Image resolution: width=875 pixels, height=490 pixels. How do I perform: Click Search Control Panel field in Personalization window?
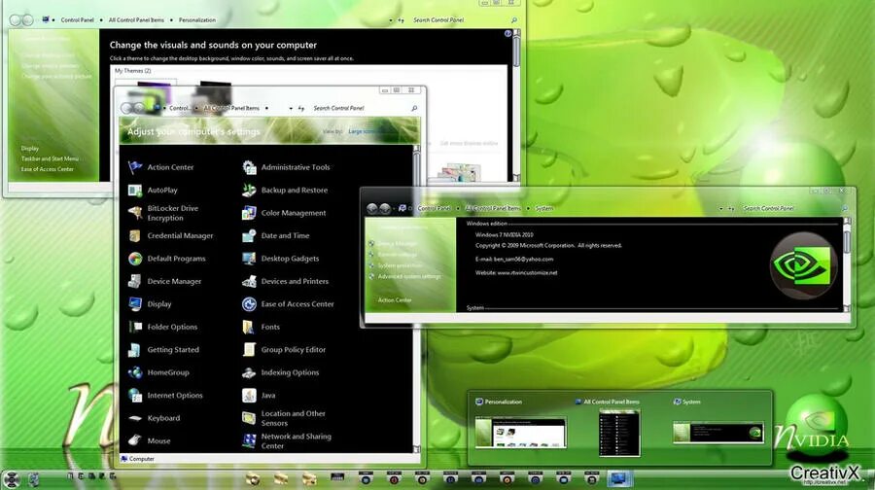(461, 20)
